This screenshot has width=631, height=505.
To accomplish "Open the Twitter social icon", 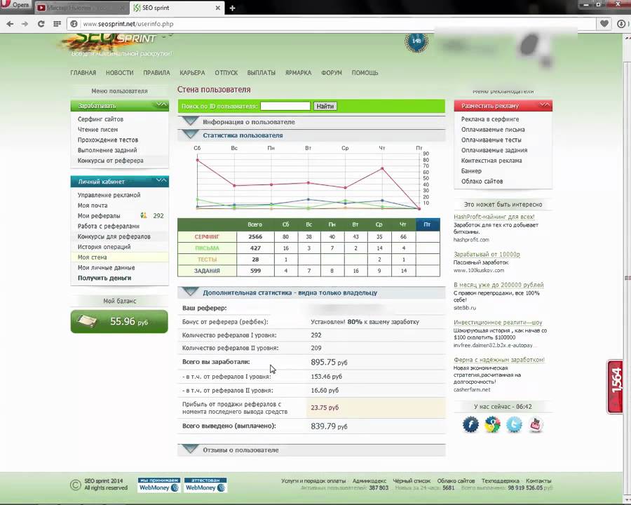I will click(x=514, y=424).
